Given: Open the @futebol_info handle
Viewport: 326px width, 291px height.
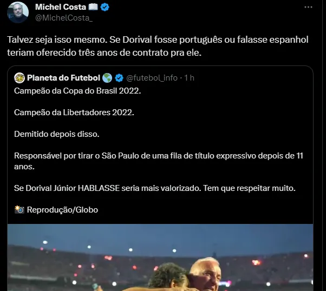Looking at the screenshot, I should (152, 78).
